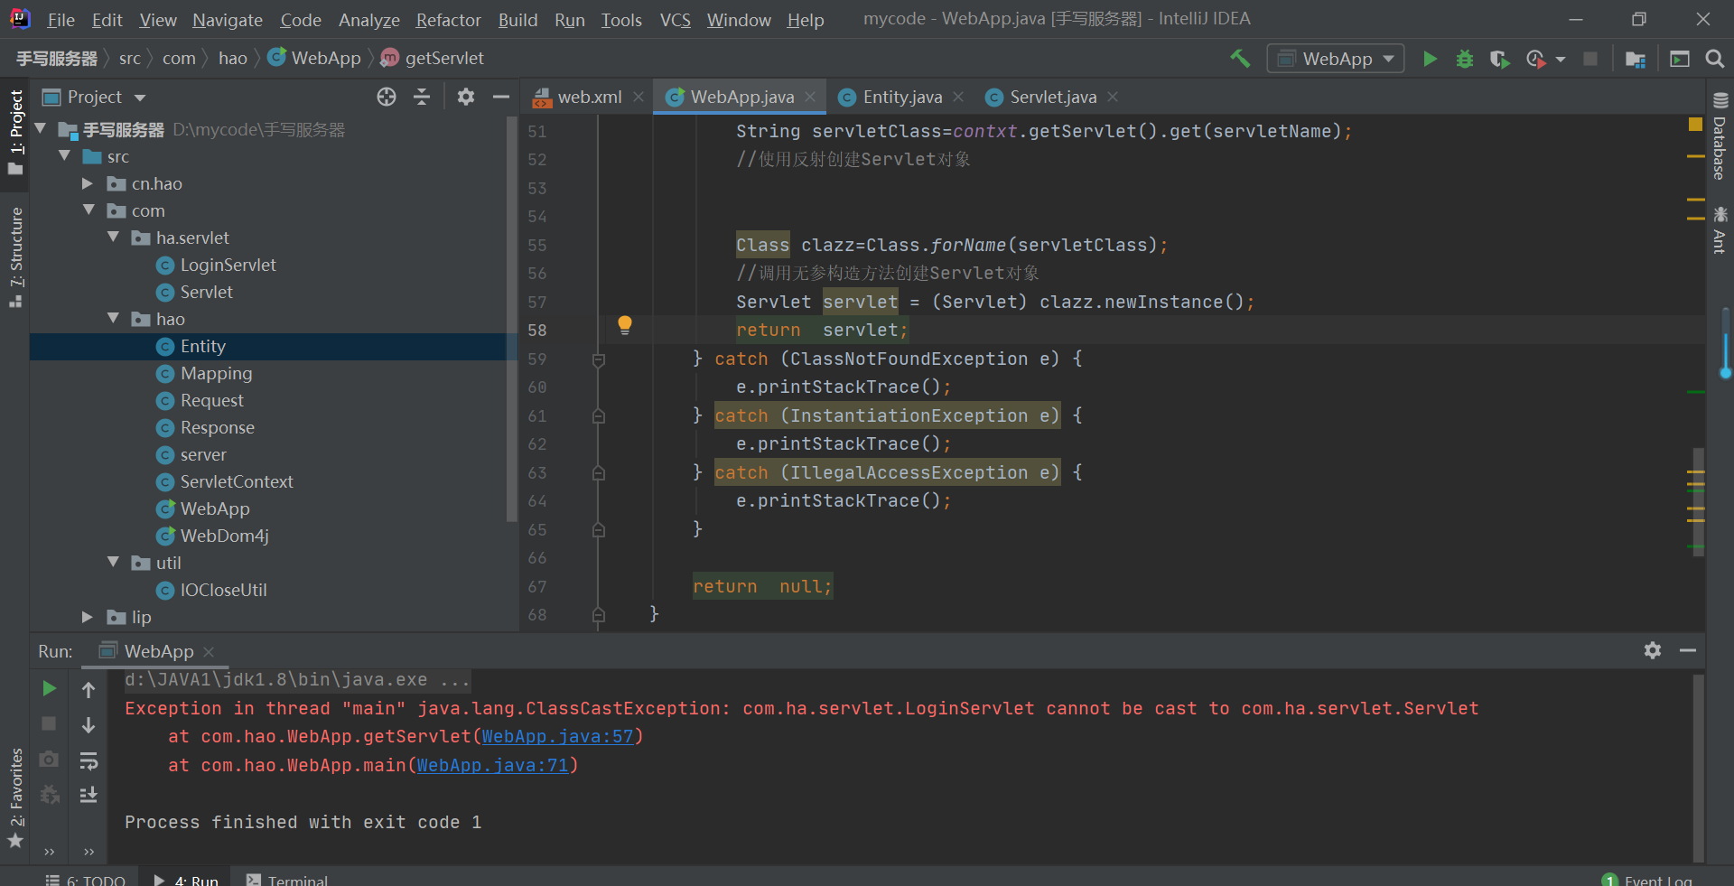1734x886 pixels.
Task: Open the WebApp.java:71 stack trace link
Action: click(x=492, y=766)
